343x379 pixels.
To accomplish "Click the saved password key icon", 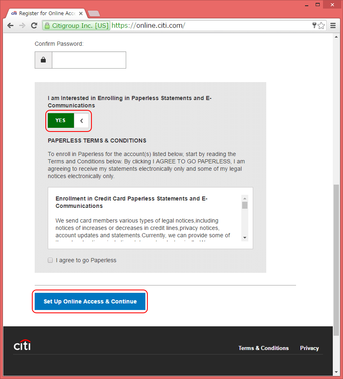I will point(314,26).
